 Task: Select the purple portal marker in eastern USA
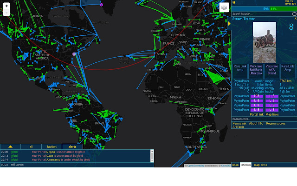[x=74, y=54]
